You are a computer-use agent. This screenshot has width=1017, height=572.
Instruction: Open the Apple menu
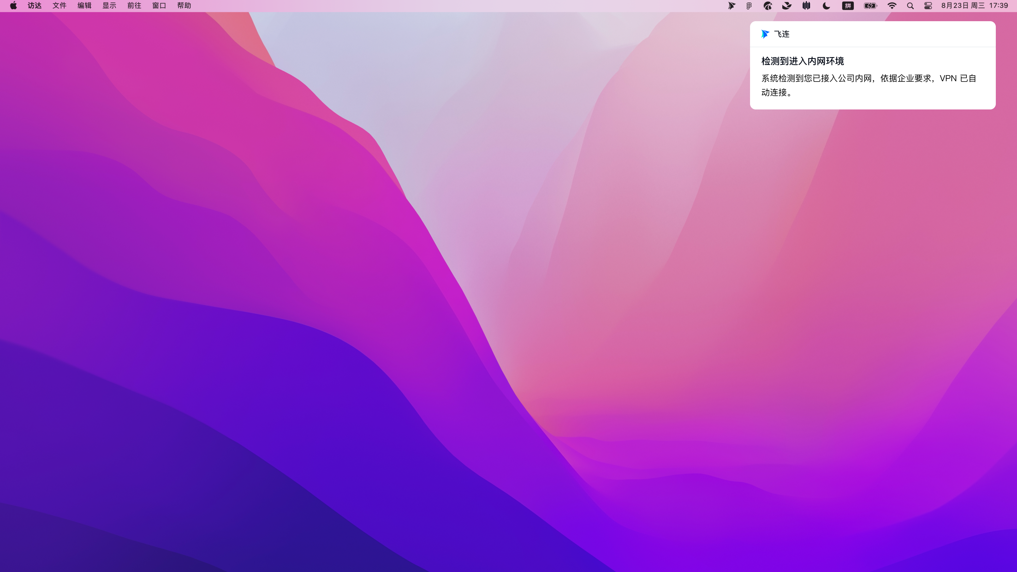click(x=13, y=6)
